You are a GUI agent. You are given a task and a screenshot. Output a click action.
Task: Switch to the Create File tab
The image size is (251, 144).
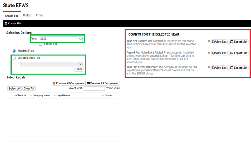click(12, 16)
